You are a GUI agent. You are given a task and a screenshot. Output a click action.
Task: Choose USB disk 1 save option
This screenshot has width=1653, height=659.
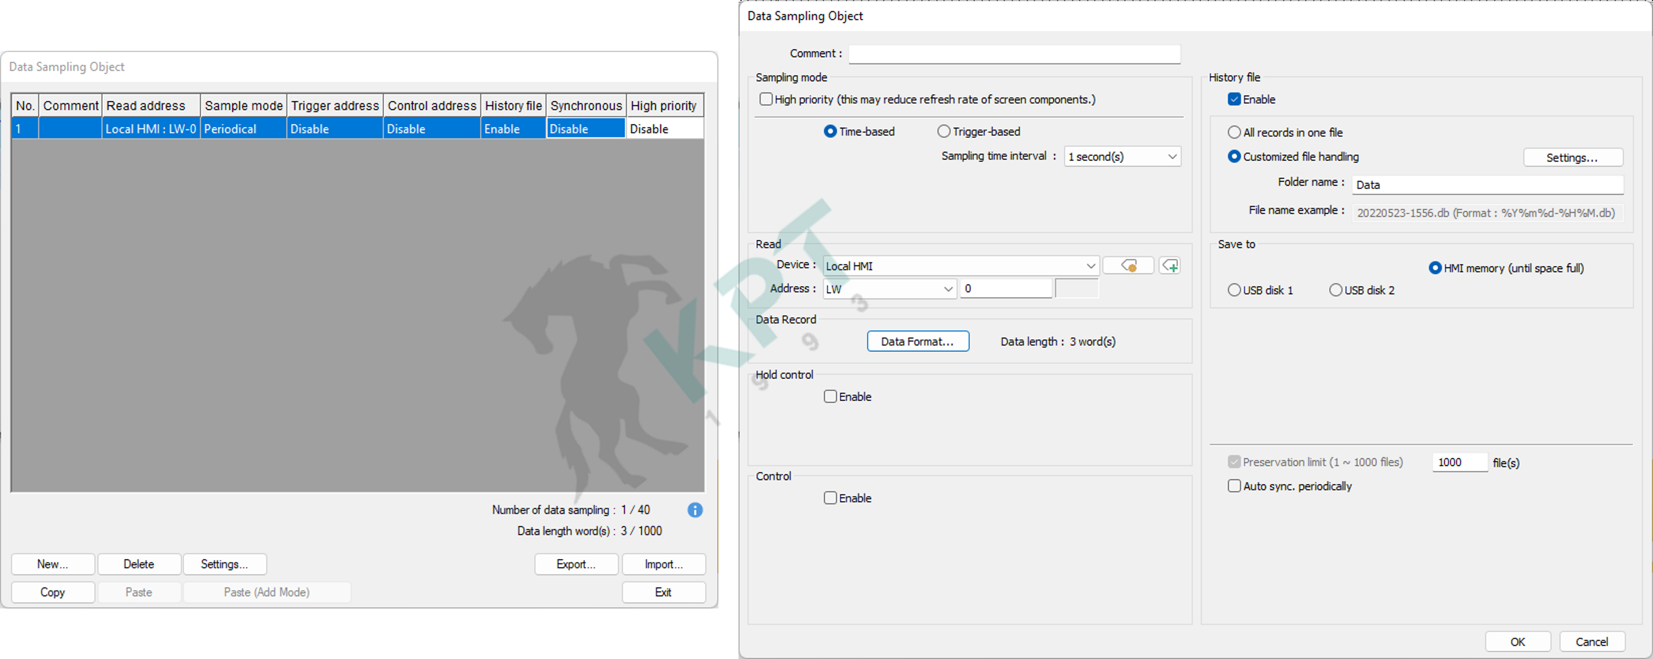[1234, 290]
